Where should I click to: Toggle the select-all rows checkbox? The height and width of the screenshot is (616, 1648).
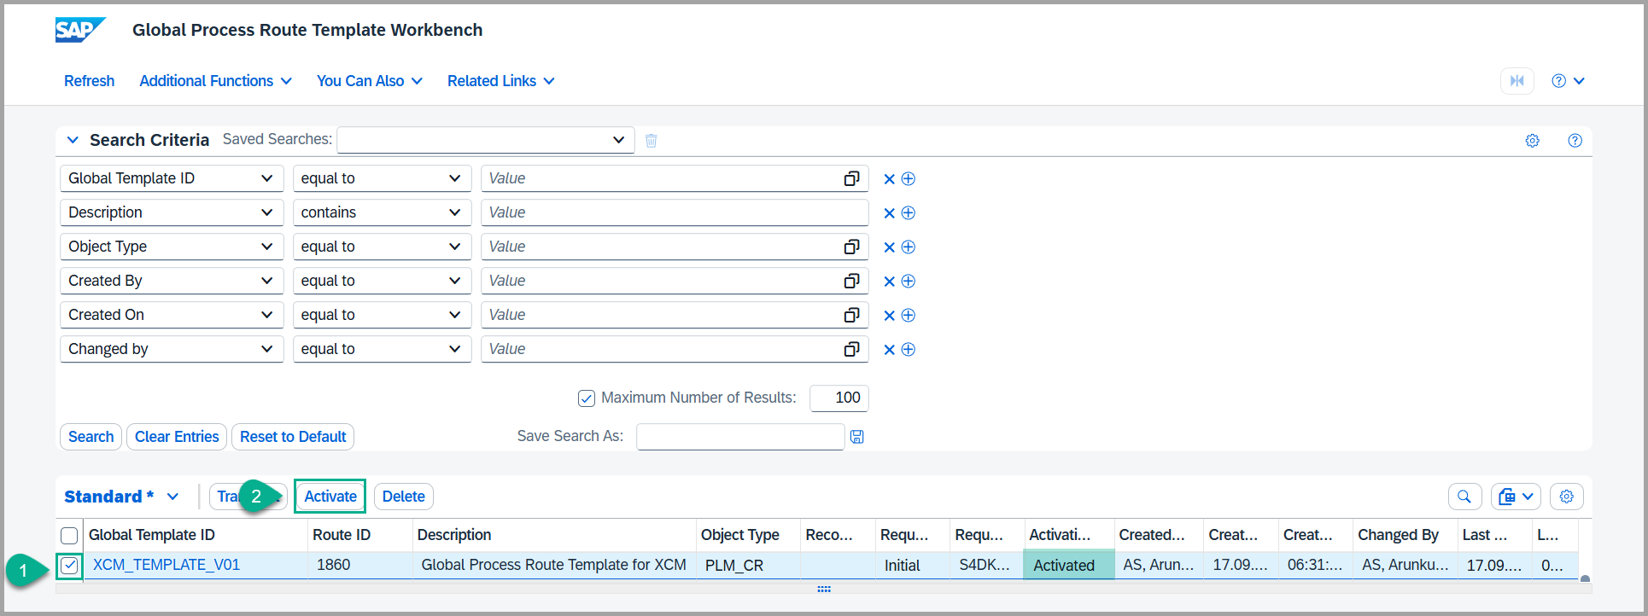pos(70,536)
